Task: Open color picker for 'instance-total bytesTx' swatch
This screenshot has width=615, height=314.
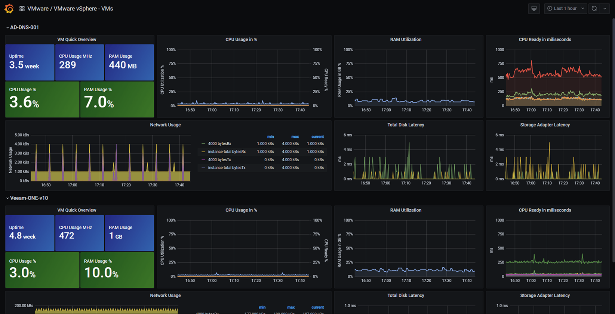Action: tap(203, 168)
